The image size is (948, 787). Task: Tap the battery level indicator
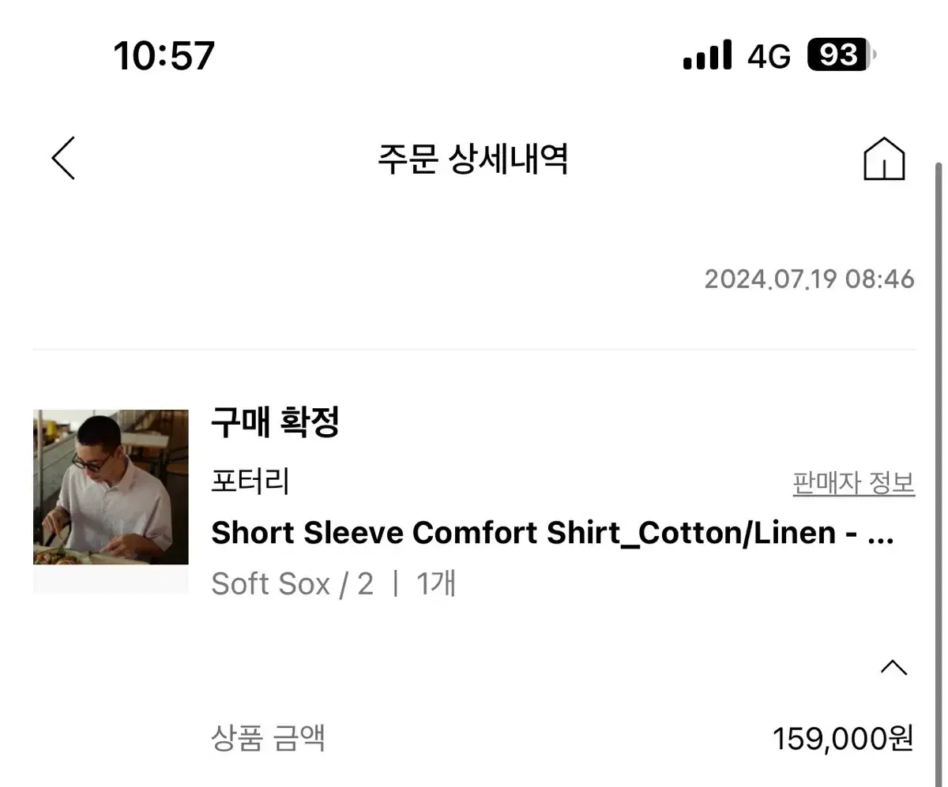[x=841, y=55]
